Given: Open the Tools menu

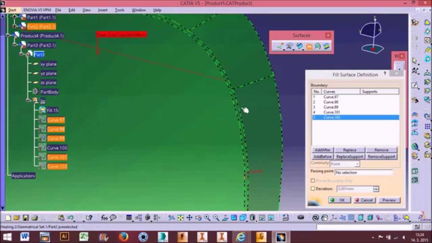Looking at the screenshot, I should coord(119,10).
